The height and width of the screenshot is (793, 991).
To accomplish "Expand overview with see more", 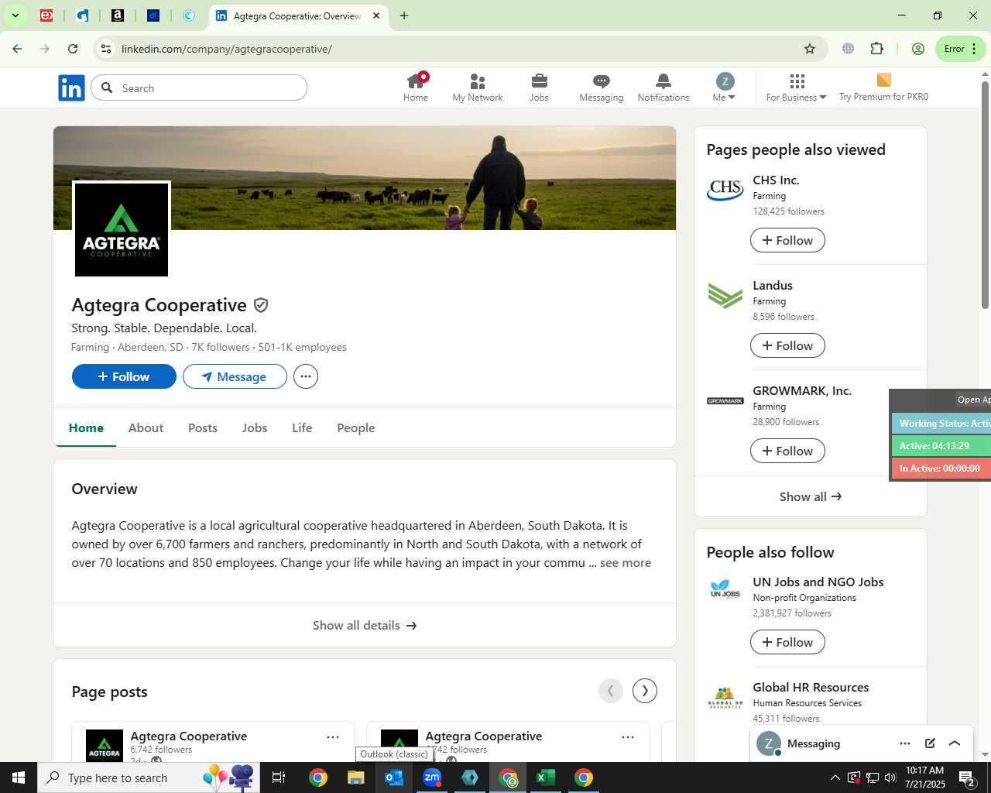I will click(625, 563).
